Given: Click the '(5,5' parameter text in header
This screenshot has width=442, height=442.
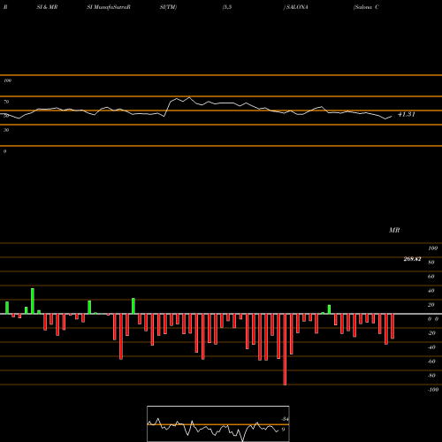Looking at the screenshot, I should click(x=227, y=7).
